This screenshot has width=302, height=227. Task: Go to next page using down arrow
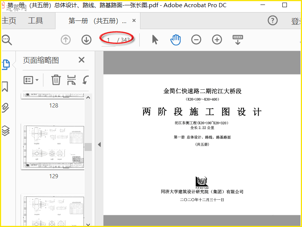[86, 40]
